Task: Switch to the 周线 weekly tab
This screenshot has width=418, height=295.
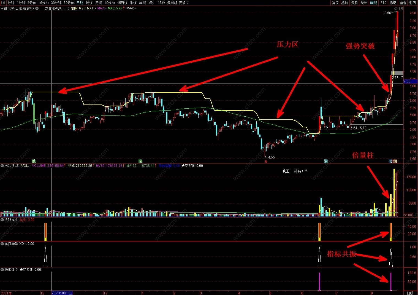Action: click(x=89, y=3)
